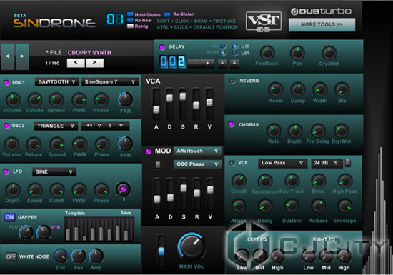Select the Hold-Stolen voice mode
This screenshot has width=393, height=275.
[130, 14]
